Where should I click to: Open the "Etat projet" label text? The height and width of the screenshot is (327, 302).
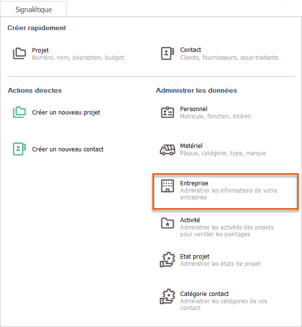coord(195,257)
